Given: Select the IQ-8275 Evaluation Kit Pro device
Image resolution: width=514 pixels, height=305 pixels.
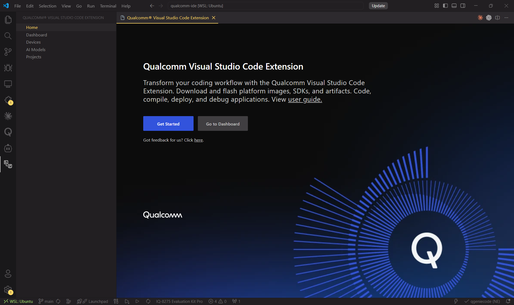Looking at the screenshot, I should click(x=179, y=301).
